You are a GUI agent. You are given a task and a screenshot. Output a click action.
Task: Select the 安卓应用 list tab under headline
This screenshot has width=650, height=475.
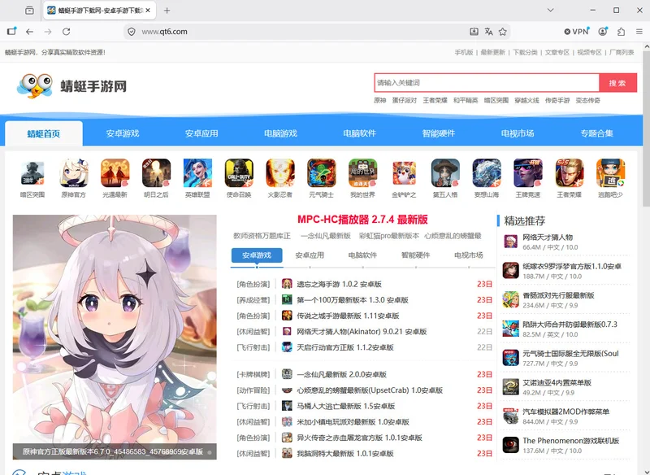tap(310, 255)
